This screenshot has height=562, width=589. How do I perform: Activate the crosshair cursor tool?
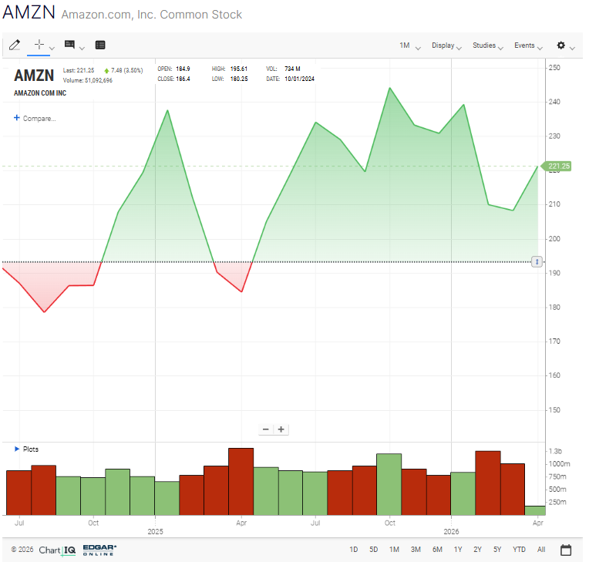coord(39,45)
